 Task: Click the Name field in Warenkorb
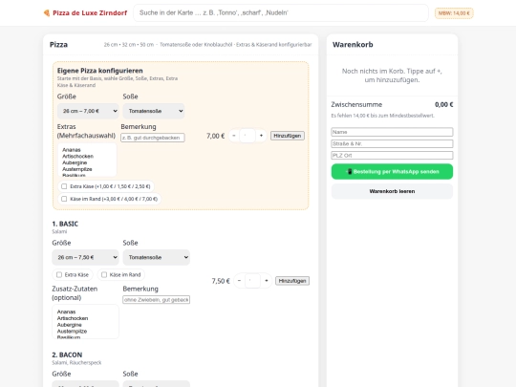click(x=392, y=132)
